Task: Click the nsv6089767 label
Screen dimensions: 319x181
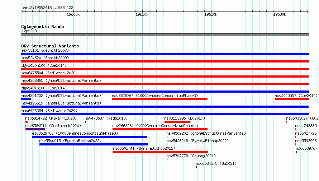Action: coord(306,148)
